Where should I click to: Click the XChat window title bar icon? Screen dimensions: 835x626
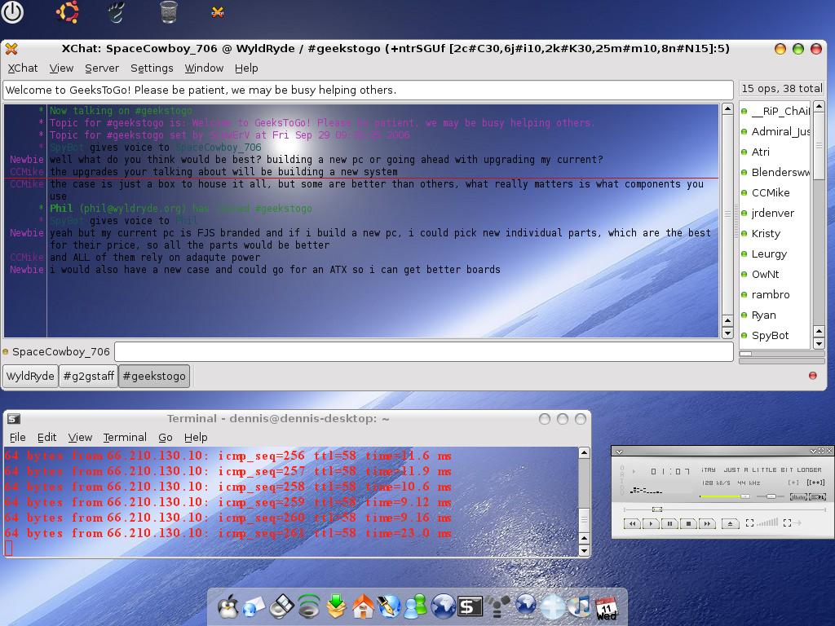tap(11, 49)
